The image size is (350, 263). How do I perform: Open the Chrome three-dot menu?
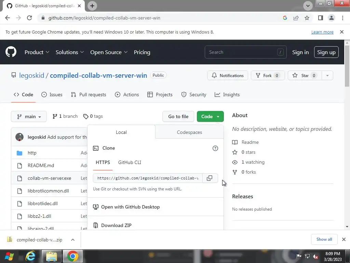click(342, 18)
